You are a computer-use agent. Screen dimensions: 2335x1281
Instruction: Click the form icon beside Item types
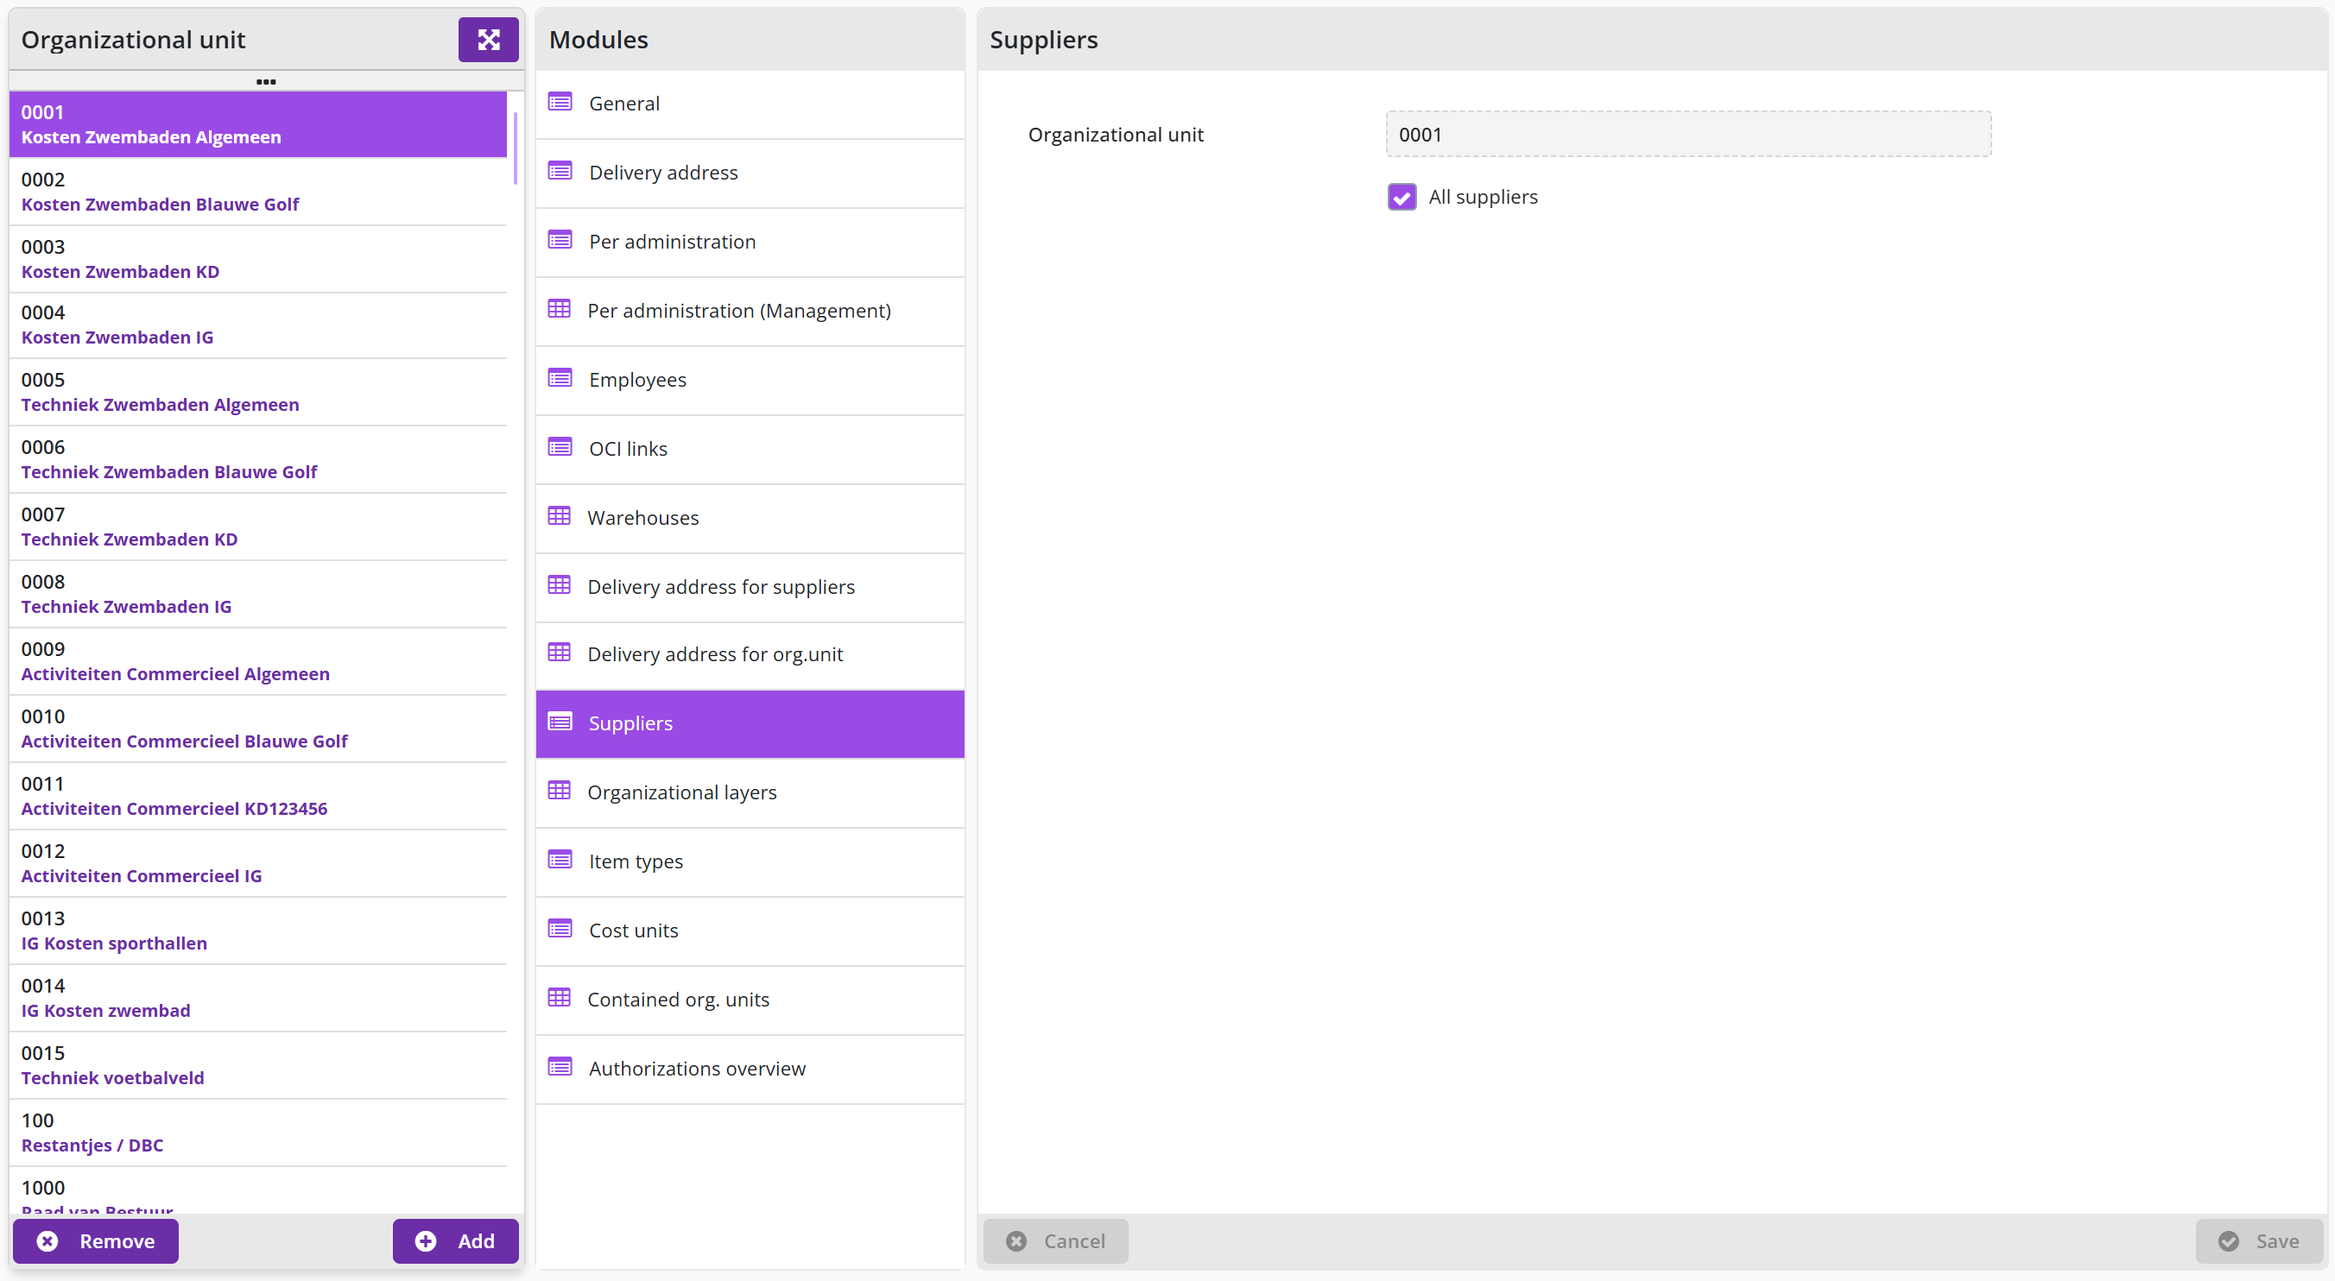click(560, 860)
